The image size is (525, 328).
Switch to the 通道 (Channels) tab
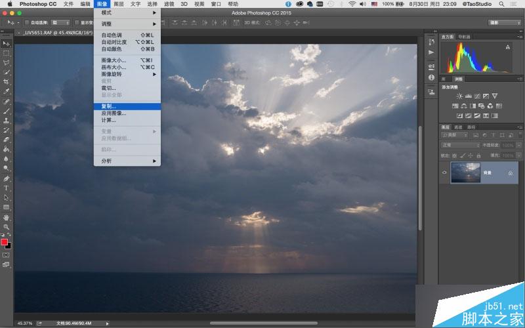[x=457, y=127]
